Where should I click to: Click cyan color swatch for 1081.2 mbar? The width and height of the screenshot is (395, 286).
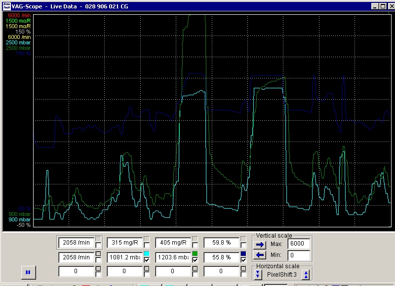point(147,253)
